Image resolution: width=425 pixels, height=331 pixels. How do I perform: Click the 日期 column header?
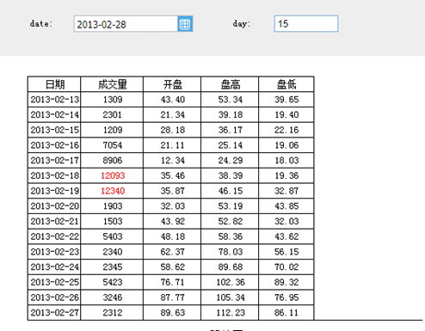[x=54, y=84]
